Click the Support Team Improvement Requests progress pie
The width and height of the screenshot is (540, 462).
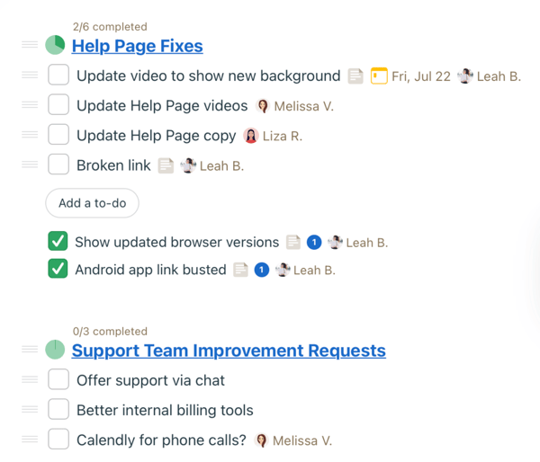coord(55,350)
